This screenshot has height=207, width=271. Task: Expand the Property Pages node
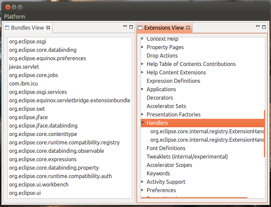point(142,47)
